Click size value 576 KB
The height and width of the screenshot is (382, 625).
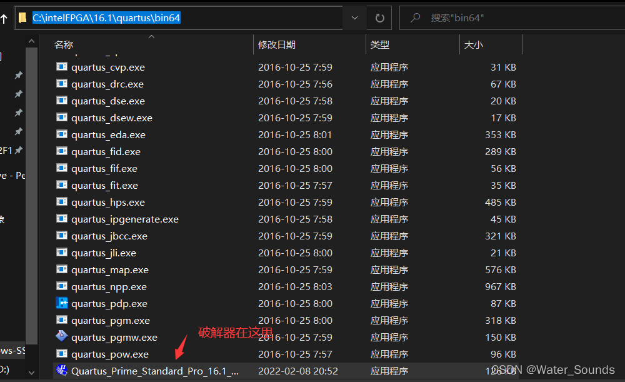tap(500, 270)
